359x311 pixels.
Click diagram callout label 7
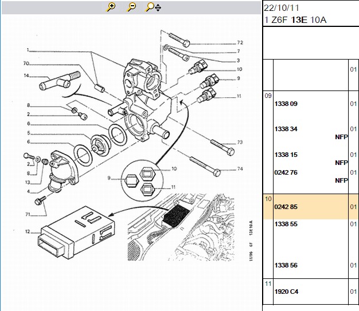click(x=239, y=51)
